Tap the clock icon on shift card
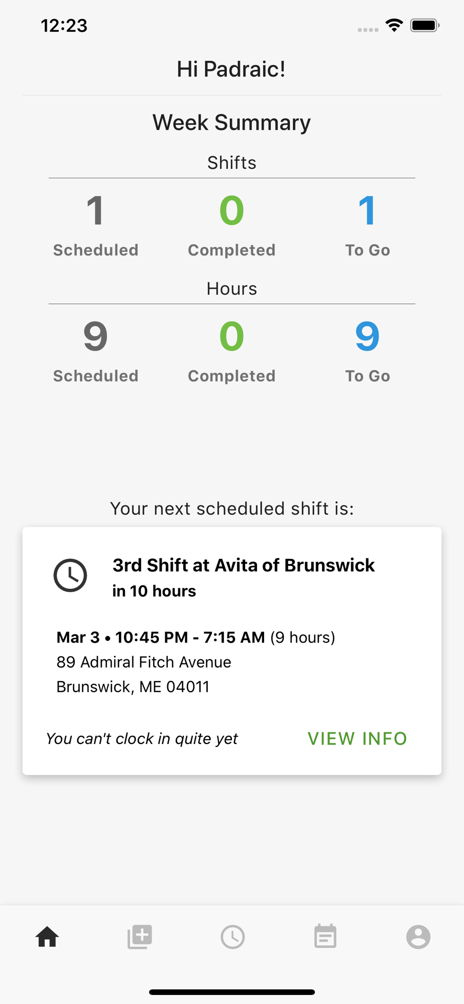464x1004 pixels. click(x=70, y=575)
